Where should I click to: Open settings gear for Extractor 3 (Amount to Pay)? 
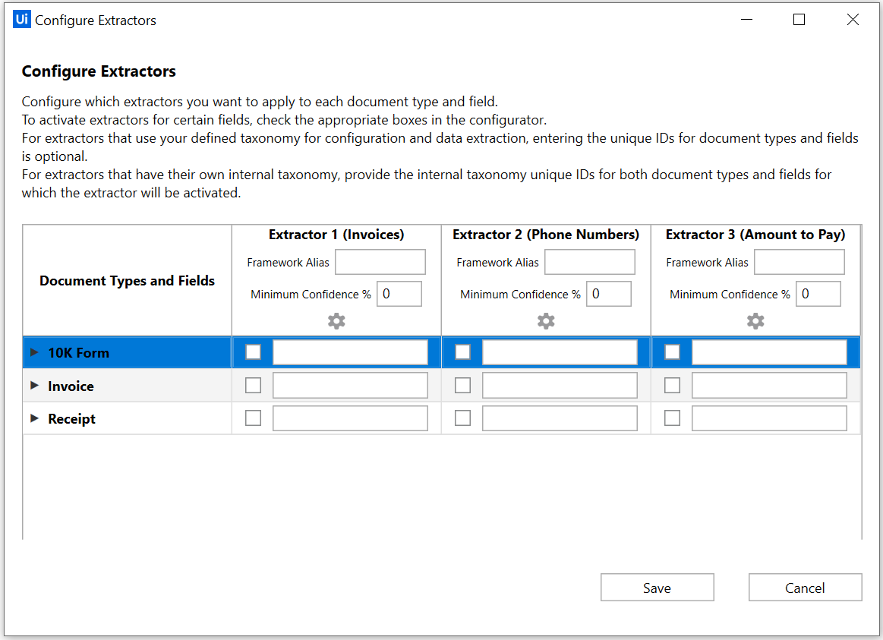click(x=755, y=321)
